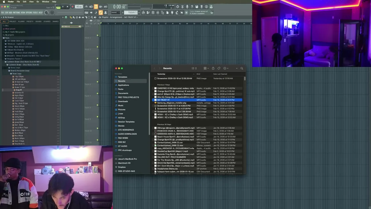
Task: Open AUDIO DOWNLOADS in Finder sidebar
Action: 127,134
